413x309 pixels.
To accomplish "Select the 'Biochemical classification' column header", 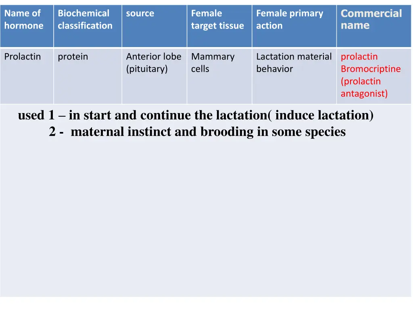I will tap(88, 26).
